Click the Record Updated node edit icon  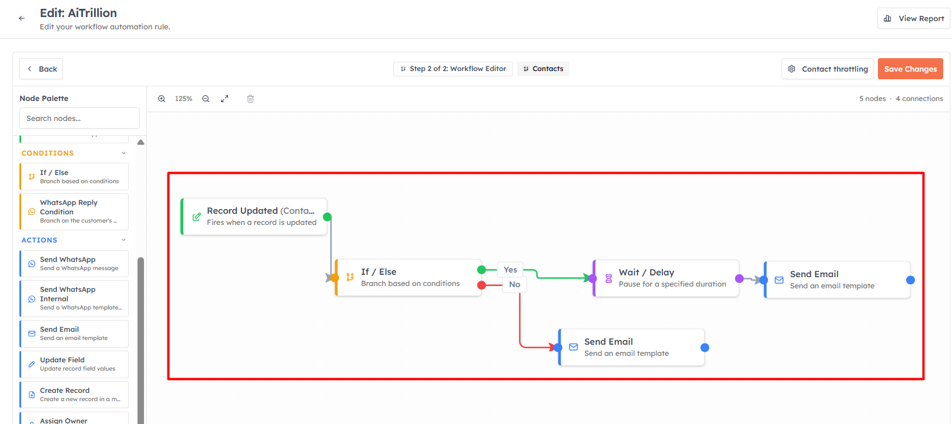(x=197, y=217)
